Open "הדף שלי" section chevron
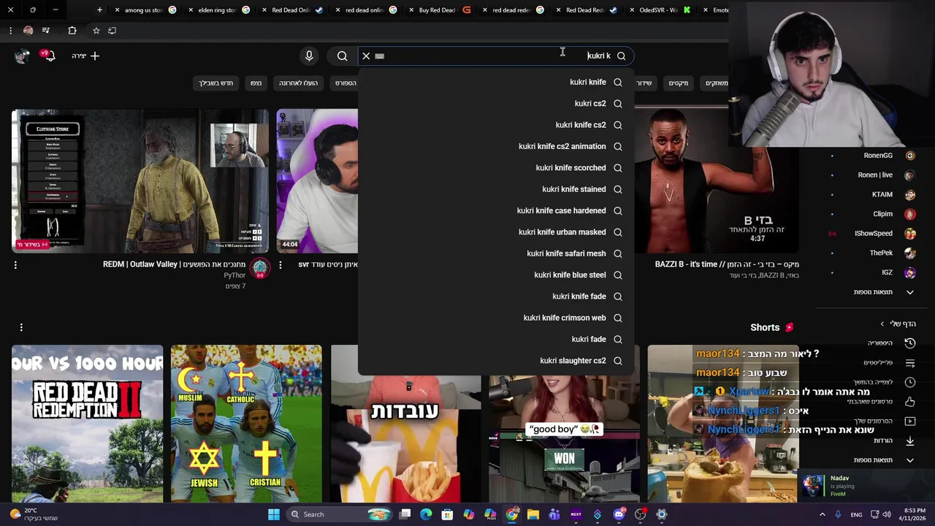This screenshot has height=526, width=935. pos(882,324)
